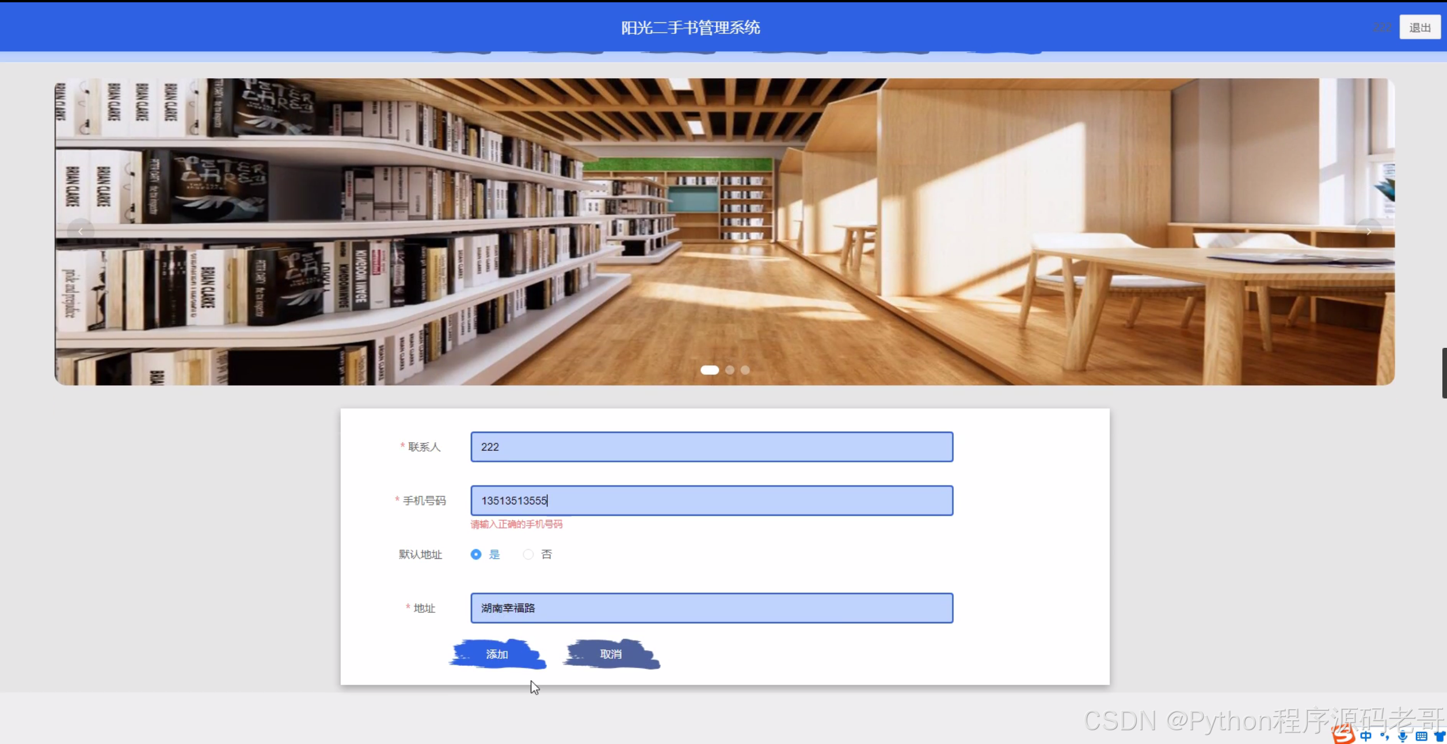This screenshot has height=744, width=1447.
Task: Click the 地址 input field
Action: [711, 608]
